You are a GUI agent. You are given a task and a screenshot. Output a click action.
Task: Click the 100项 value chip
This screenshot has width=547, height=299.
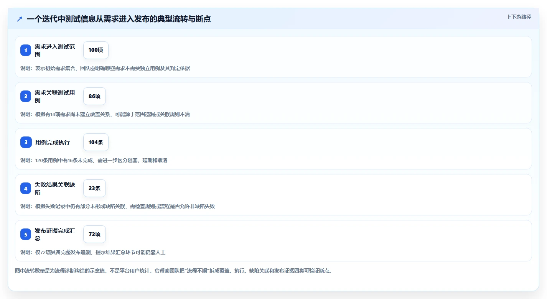[96, 50]
